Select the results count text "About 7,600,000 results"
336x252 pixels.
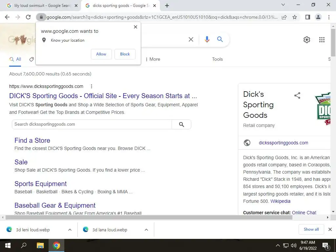tap(34, 74)
